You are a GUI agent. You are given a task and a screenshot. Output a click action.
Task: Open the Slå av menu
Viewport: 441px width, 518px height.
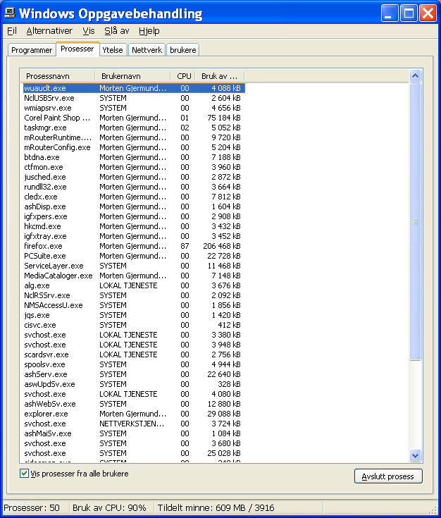pos(117,31)
